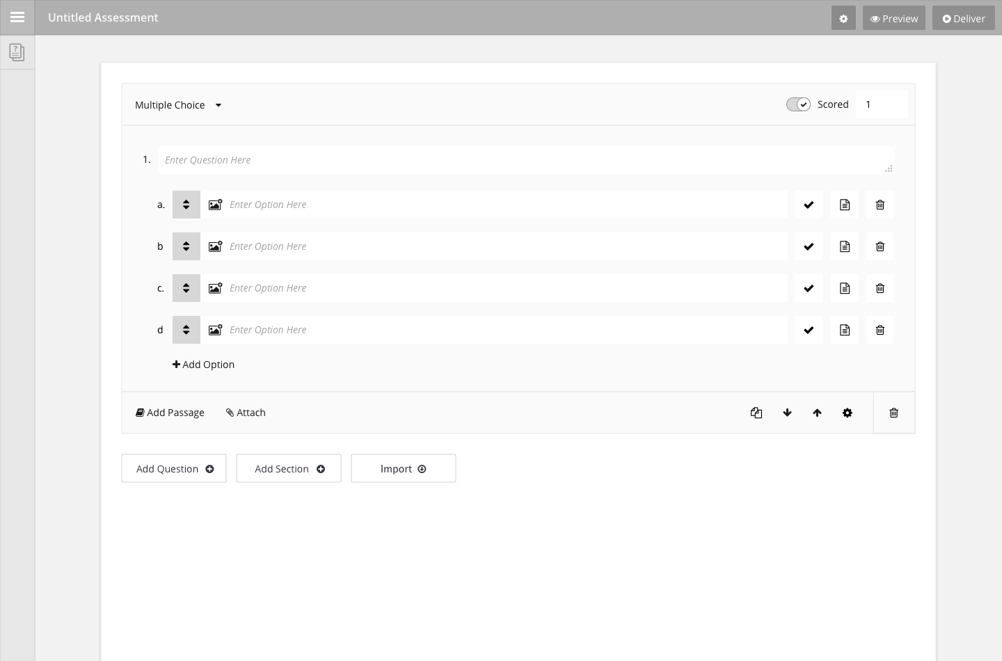Viewport: 1002px width, 661px height.
Task: Duplicate the question using copy icon
Action: click(756, 413)
